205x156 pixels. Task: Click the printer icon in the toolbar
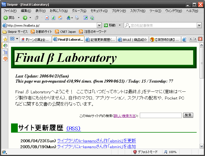pyautogui.click(x=77, y=18)
